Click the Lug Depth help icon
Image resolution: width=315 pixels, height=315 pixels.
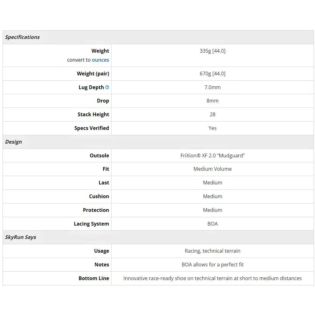click(107, 87)
